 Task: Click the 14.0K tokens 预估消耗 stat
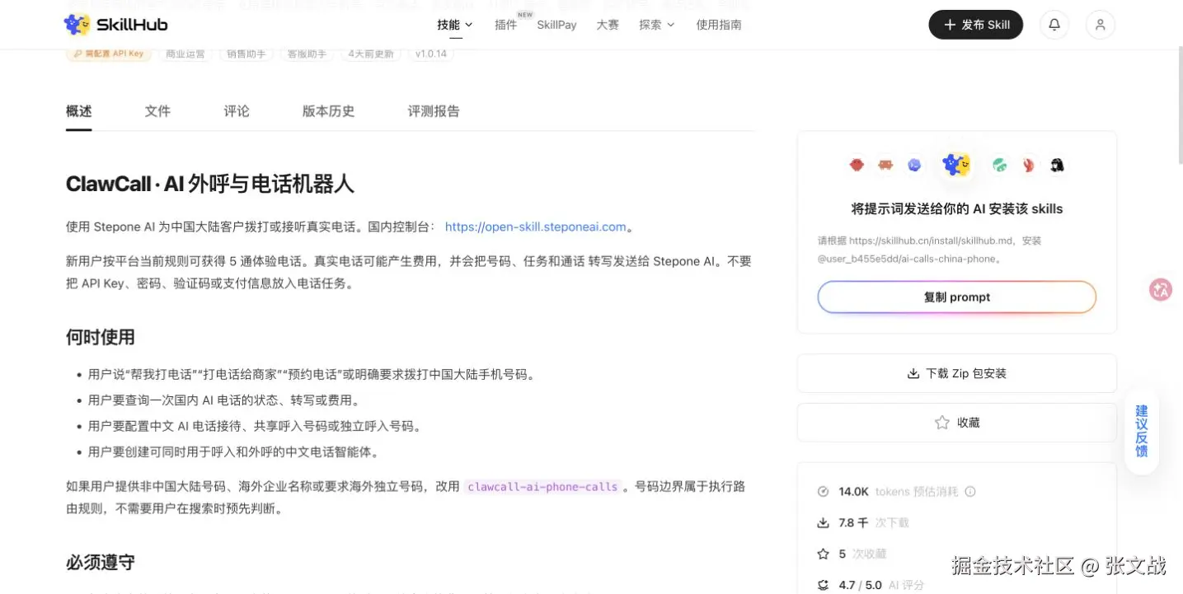point(896,492)
